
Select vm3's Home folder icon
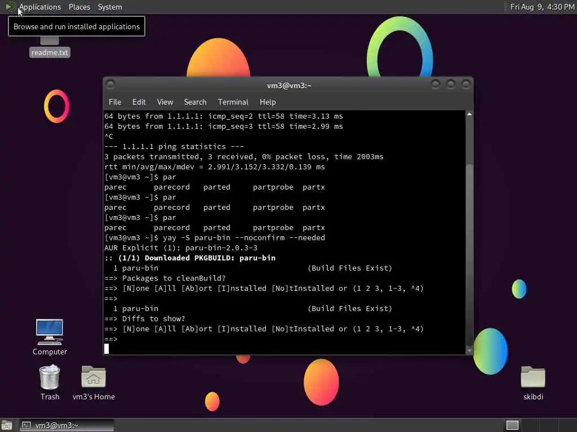point(94,382)
